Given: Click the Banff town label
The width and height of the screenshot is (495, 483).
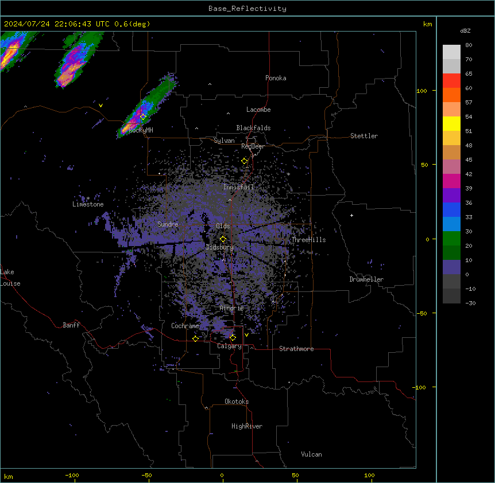Looking at the screenshot, I should tap(71, 325).
